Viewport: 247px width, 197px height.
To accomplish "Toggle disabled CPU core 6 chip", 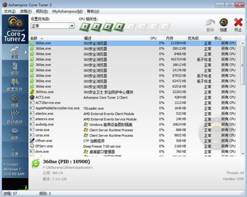I will coord(142,27).
